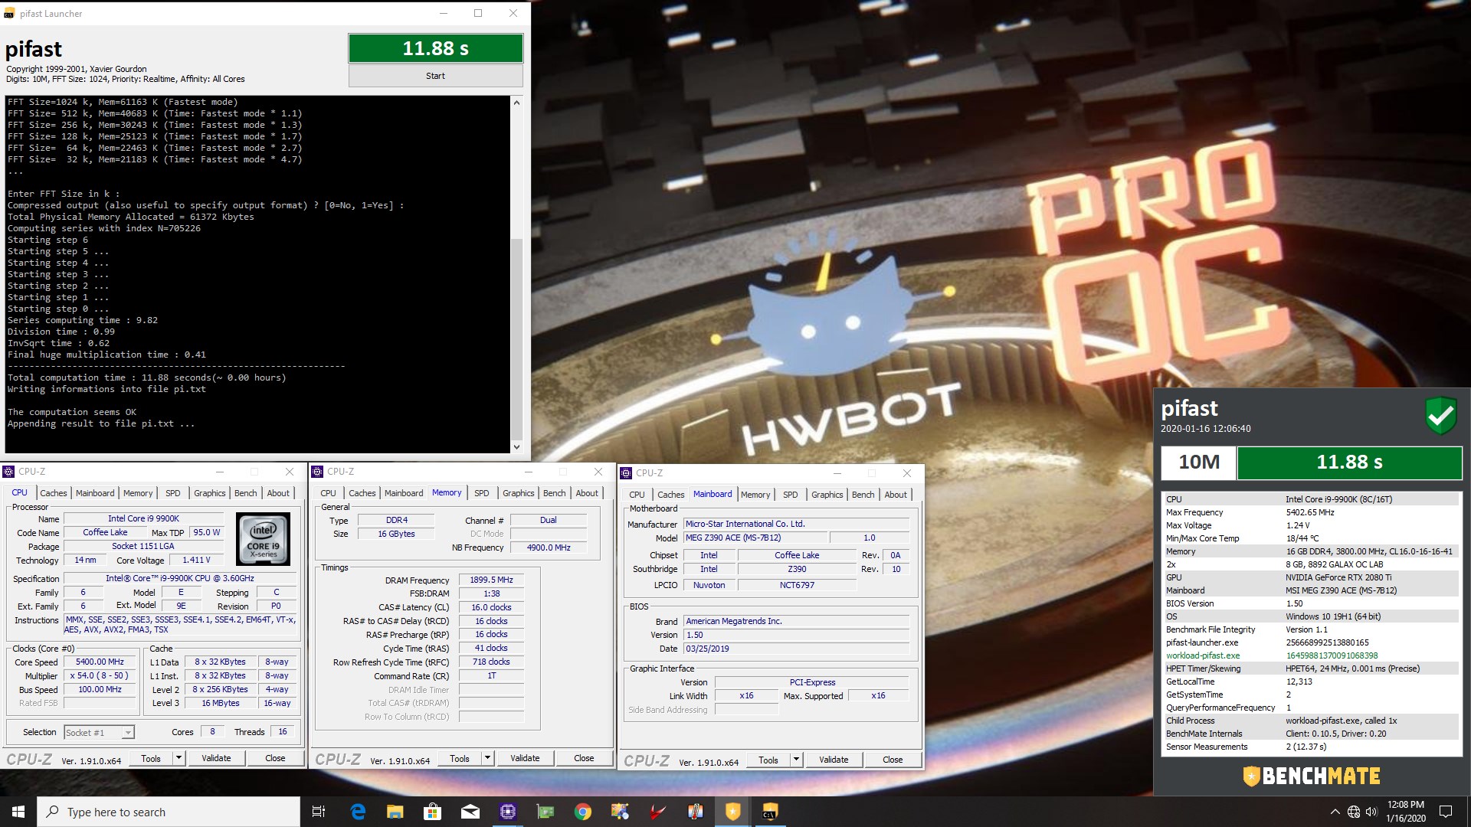Open Mail app from taskbar

(x=470, y=812)
